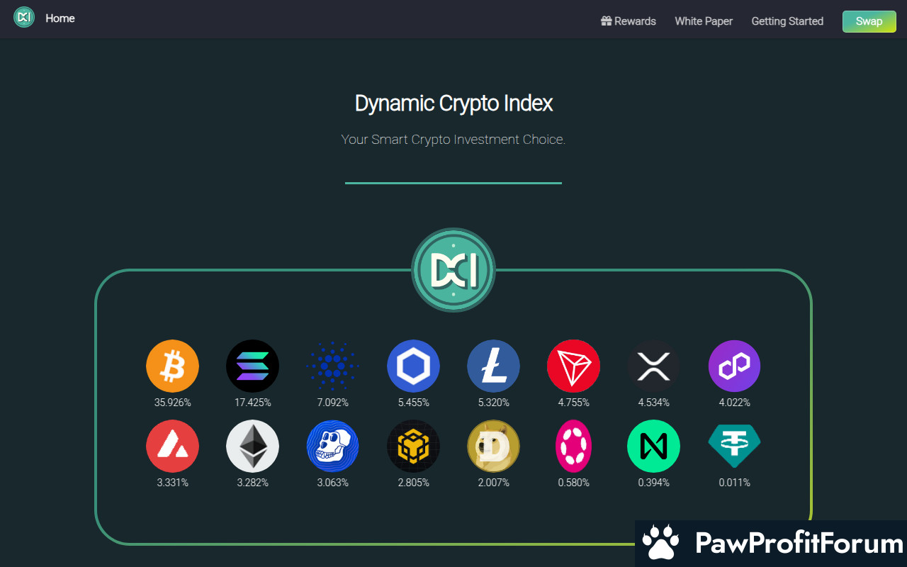Select the Solana coin icon

tap(252, 366)
